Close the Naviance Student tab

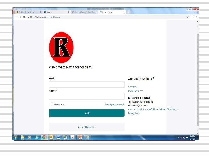pyautogui.click(x=124, y=12)
